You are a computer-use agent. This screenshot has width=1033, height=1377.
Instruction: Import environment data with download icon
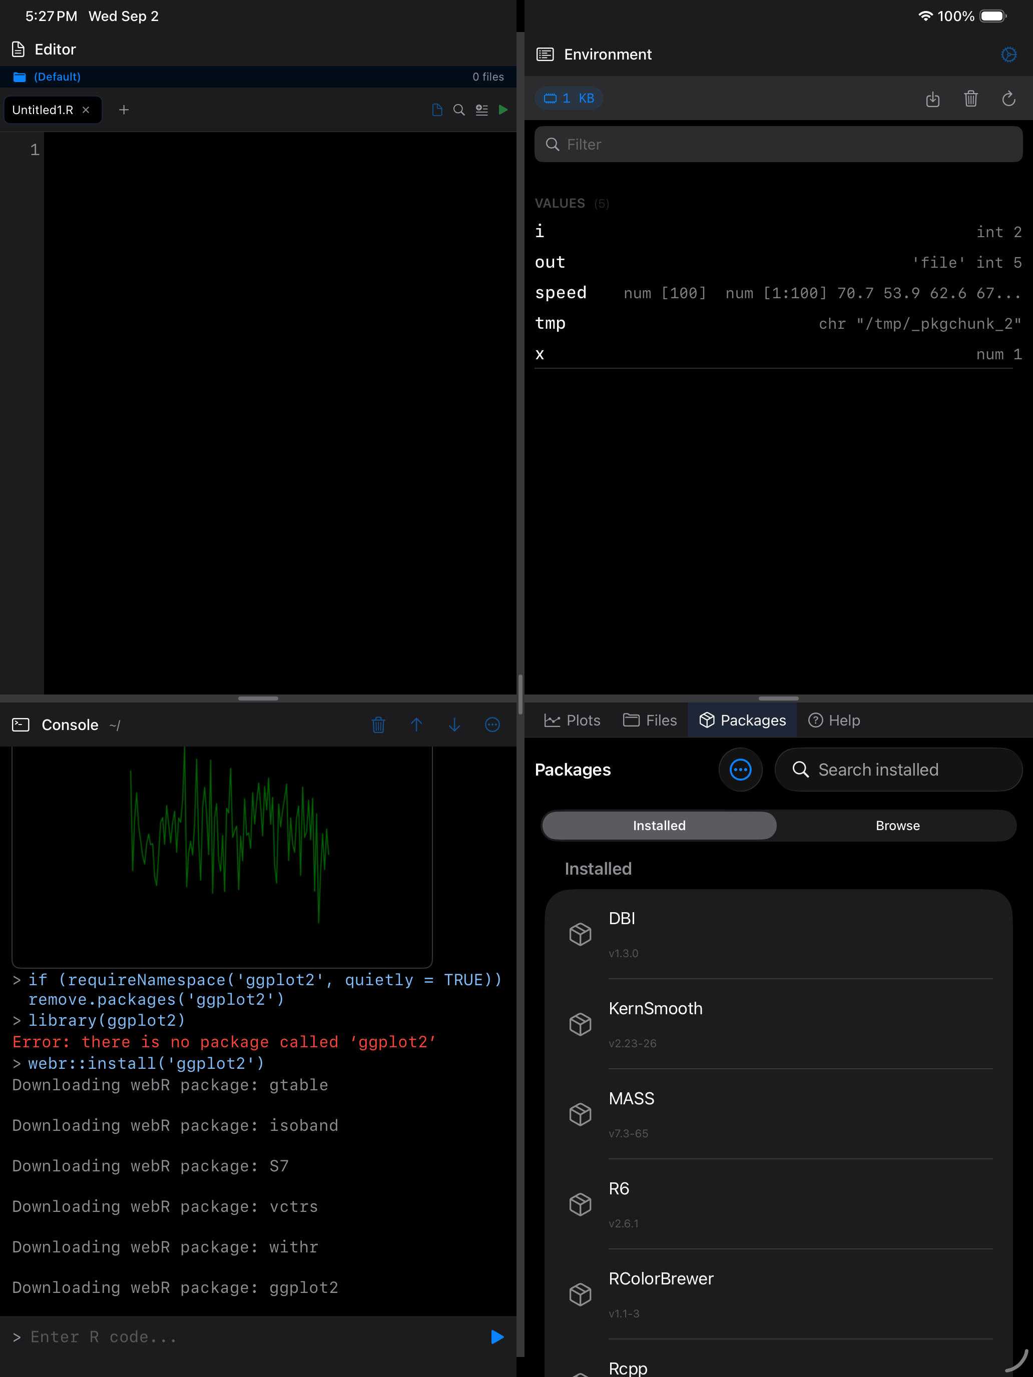[x=932, y=99]
